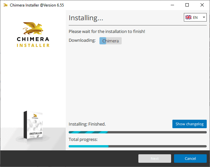210x167 pixels.
Task: Maximize the Chimera Installer window
Action: tap(187, 5)
